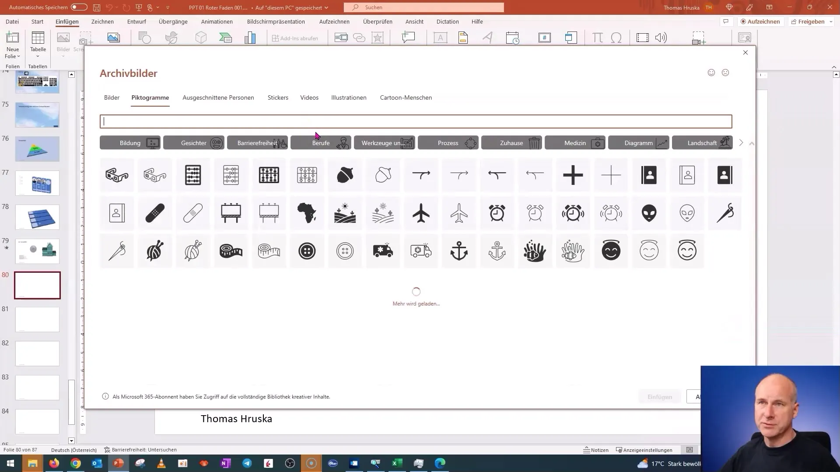Open the Freigeben dropdown arrow
Image resolution: width=840 pixels, height=472 pixels.
pyautogui.click(x=831, y=21)
